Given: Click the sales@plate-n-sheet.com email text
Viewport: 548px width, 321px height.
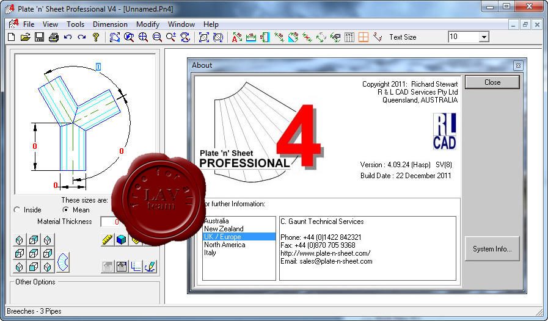Looking at the screenshot, I should 336,261.
